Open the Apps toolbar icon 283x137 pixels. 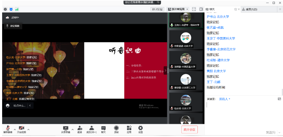[129, 130]
